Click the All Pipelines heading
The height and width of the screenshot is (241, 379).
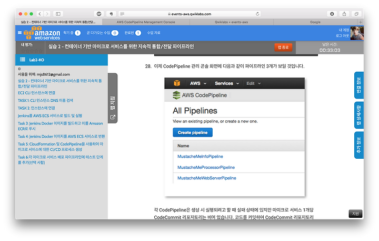tap(195, 111)
